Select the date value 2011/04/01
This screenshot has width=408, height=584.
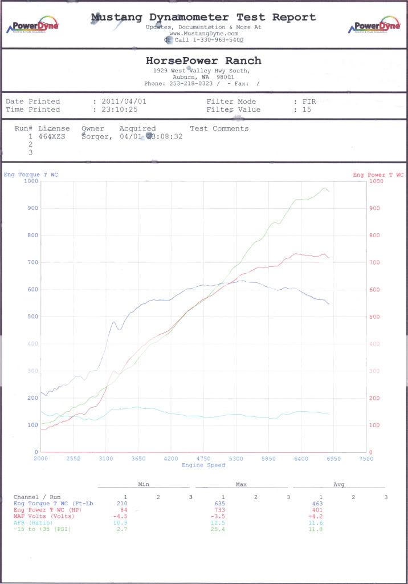pyautogui.click(x=124, y=102)
